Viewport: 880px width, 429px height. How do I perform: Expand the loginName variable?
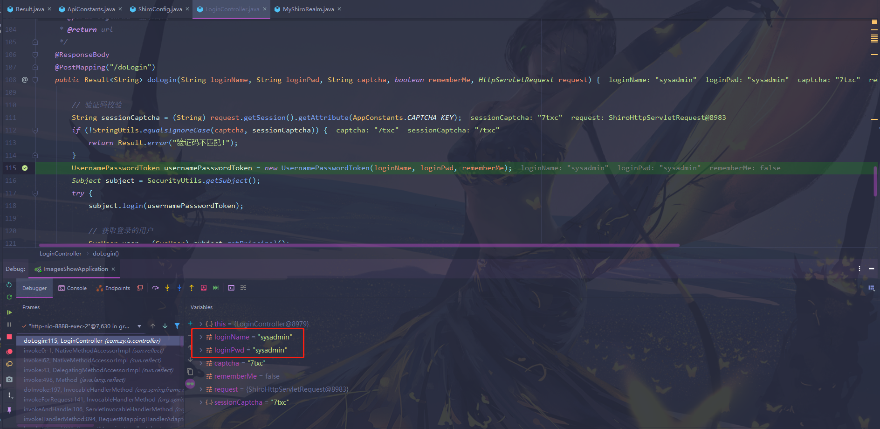[x=201, y=337]
